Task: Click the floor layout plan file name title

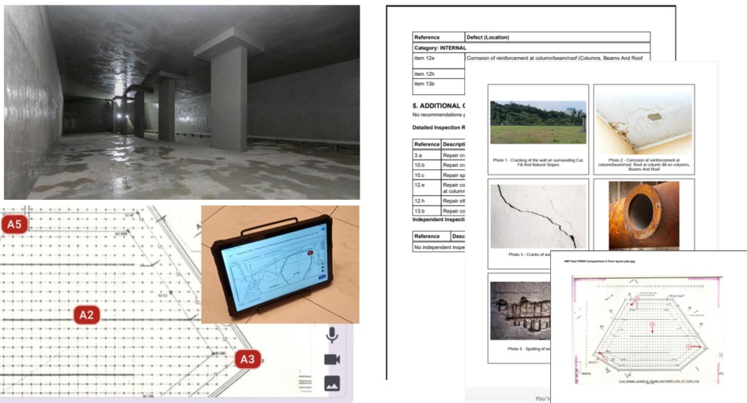Action: tap(599, 261)
